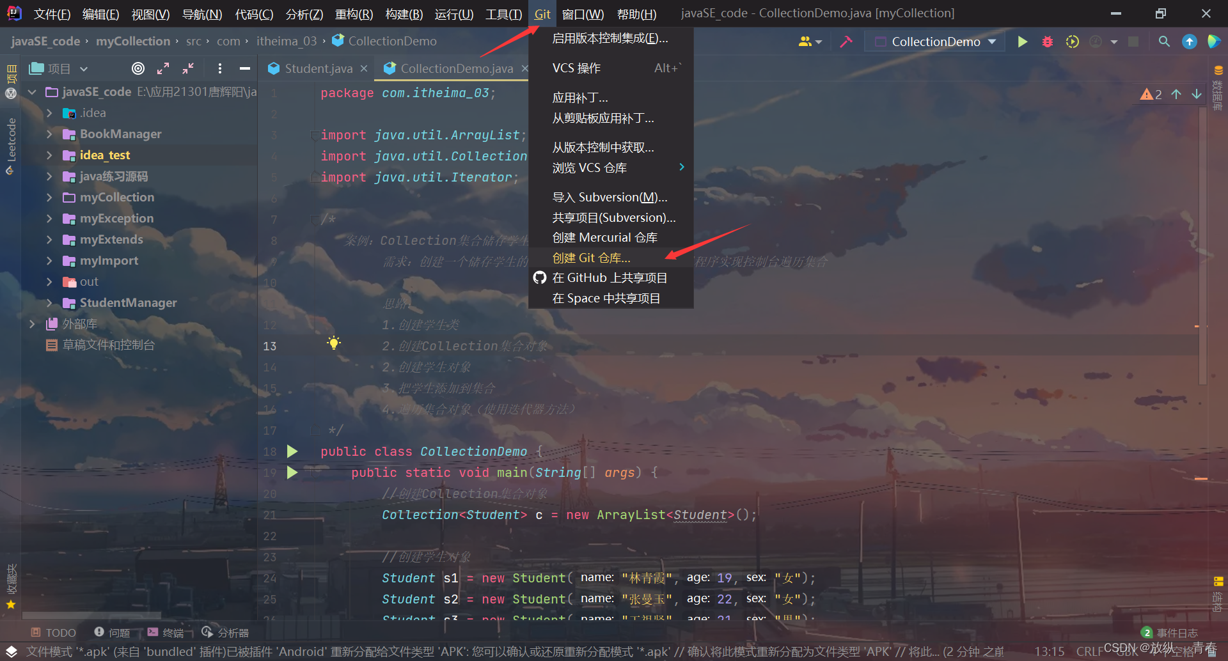The image size is (1228, 661).
Task: Select Import into Subversion item
Action: tap(611, 197)
